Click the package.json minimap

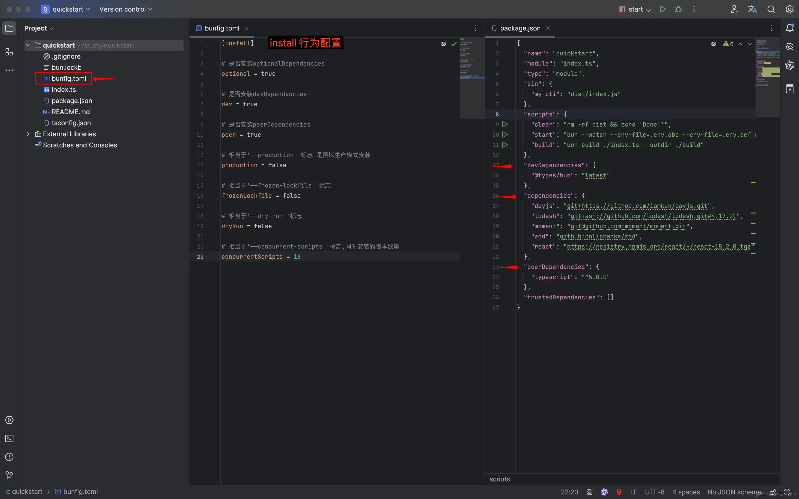coord(768,78)
